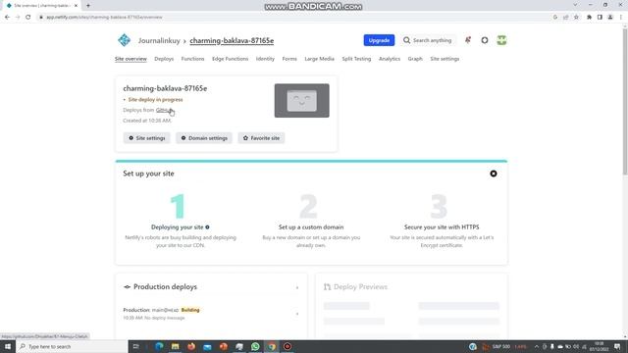Open the Mail app from taskbar
Viewport: 628px width, 353px height.
207,346
